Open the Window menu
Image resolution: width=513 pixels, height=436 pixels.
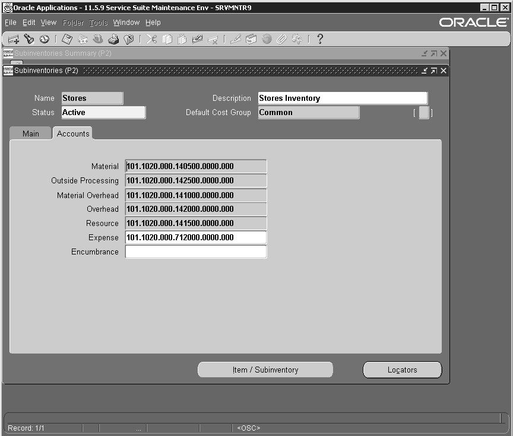126,23
